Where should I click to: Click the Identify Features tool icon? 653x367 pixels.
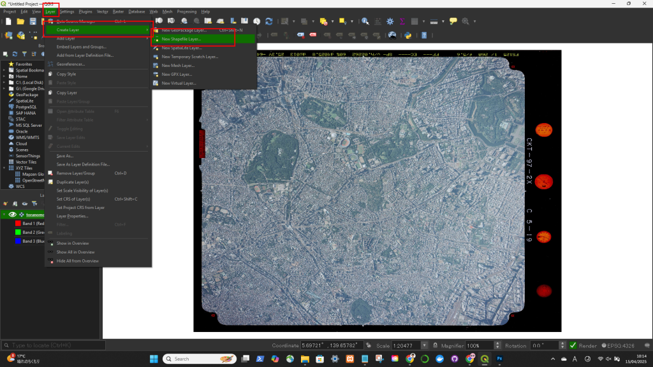click(365, 21)
